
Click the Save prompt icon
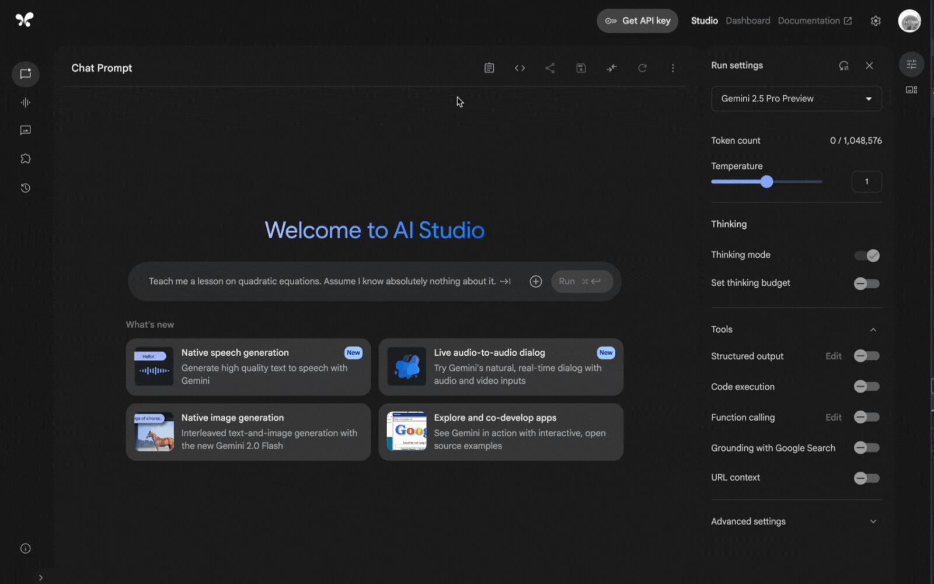click(x=581, y=68)
